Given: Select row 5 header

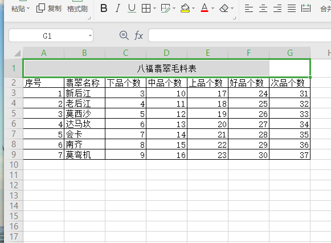Looking at the screenshot, I should click(x=14, y=114).
